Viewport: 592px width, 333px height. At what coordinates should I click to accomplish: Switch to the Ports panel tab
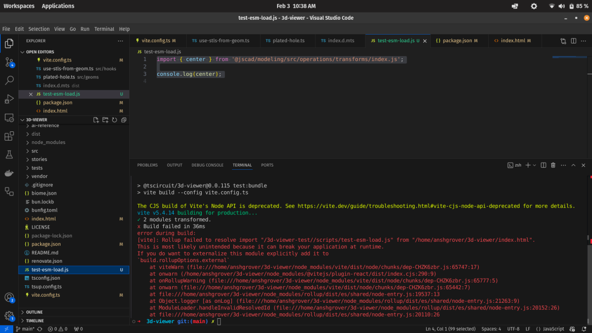tap(267, 165)
